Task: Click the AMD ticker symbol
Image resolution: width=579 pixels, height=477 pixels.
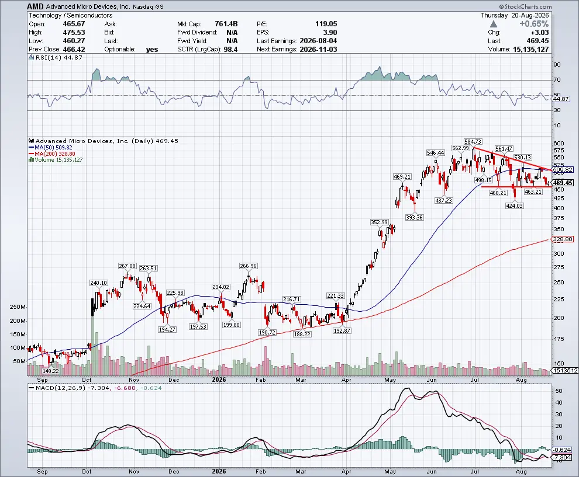Action: click(x=36, y=6)
